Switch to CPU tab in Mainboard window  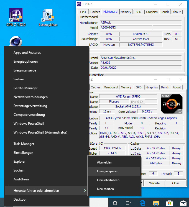(83, 12)
